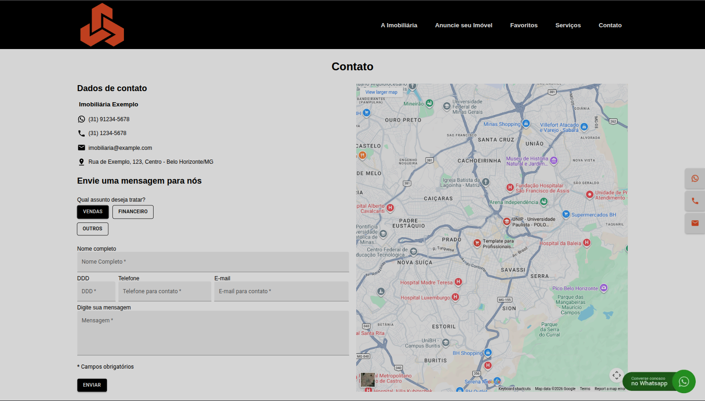Viewport: 705px width, 401px height.
Task: Expand the map to fullscreen
Action: (617, 376)
